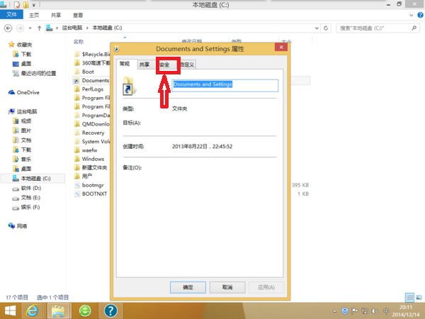Launch Internet Explorer from the taskbar
The width and height of the screenshot is (425, 319).
click(x=33, y=311)
